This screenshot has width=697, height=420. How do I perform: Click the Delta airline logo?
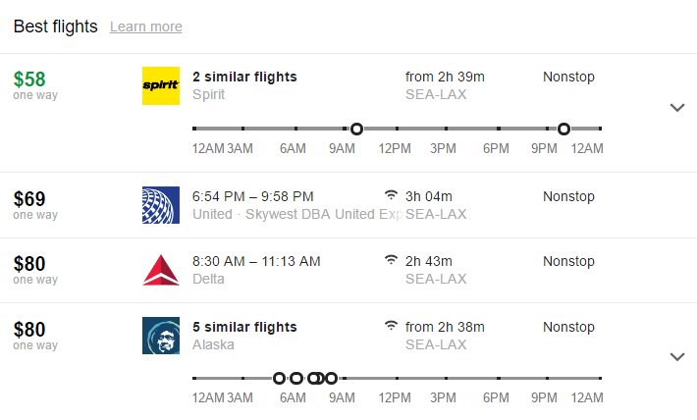tap(160, 270)
